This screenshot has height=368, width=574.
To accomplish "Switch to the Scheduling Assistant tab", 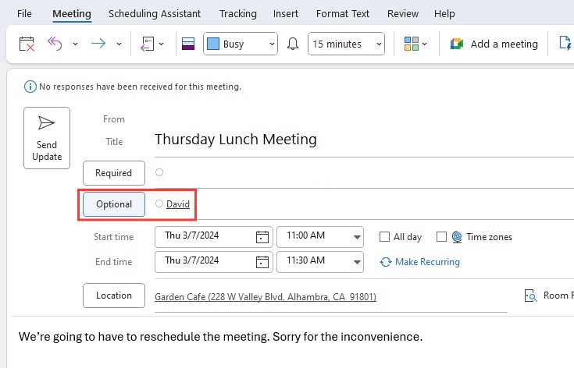I will [x=155, y=14].
